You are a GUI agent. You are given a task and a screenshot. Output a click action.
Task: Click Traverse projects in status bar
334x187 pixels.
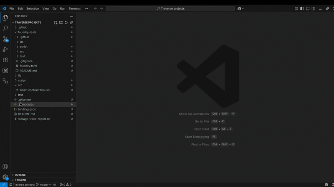[22, 185]
